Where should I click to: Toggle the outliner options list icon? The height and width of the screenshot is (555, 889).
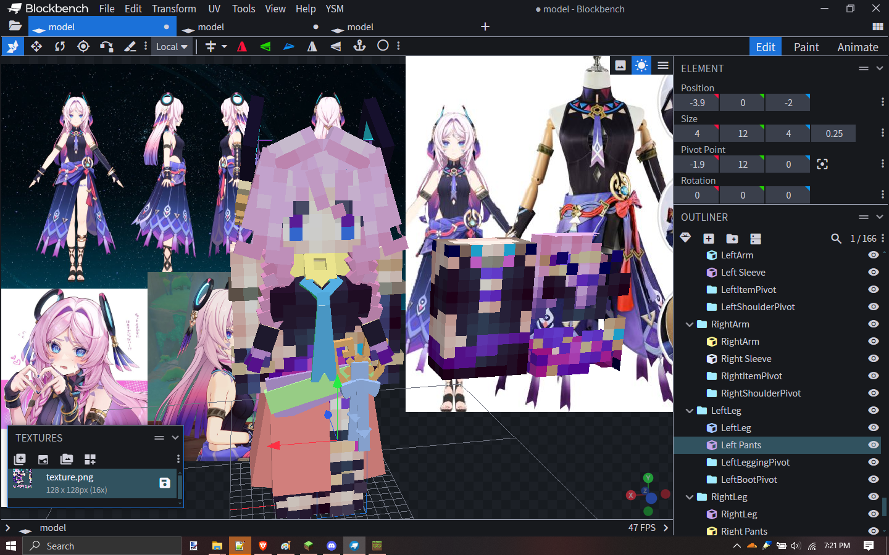[756, 239]
